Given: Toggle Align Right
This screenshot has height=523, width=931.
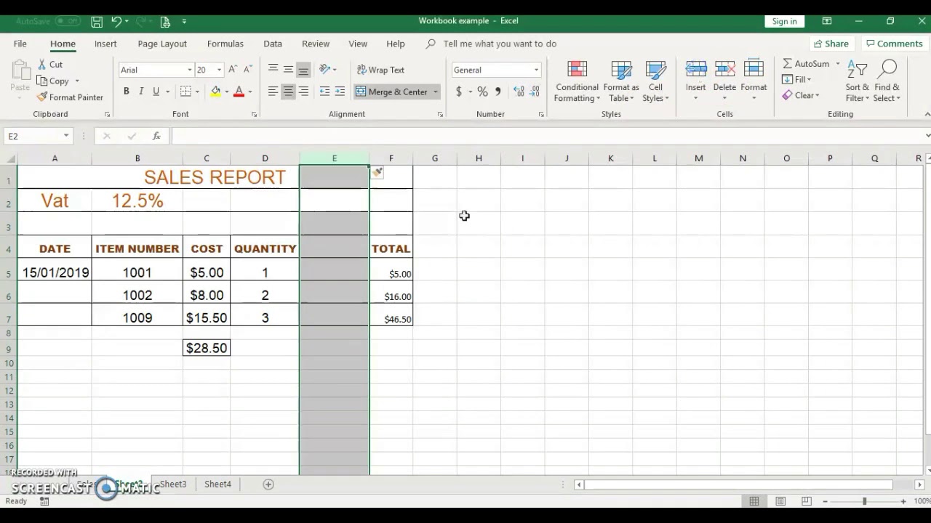Looking at the screenshot, I should coord(303,92).
